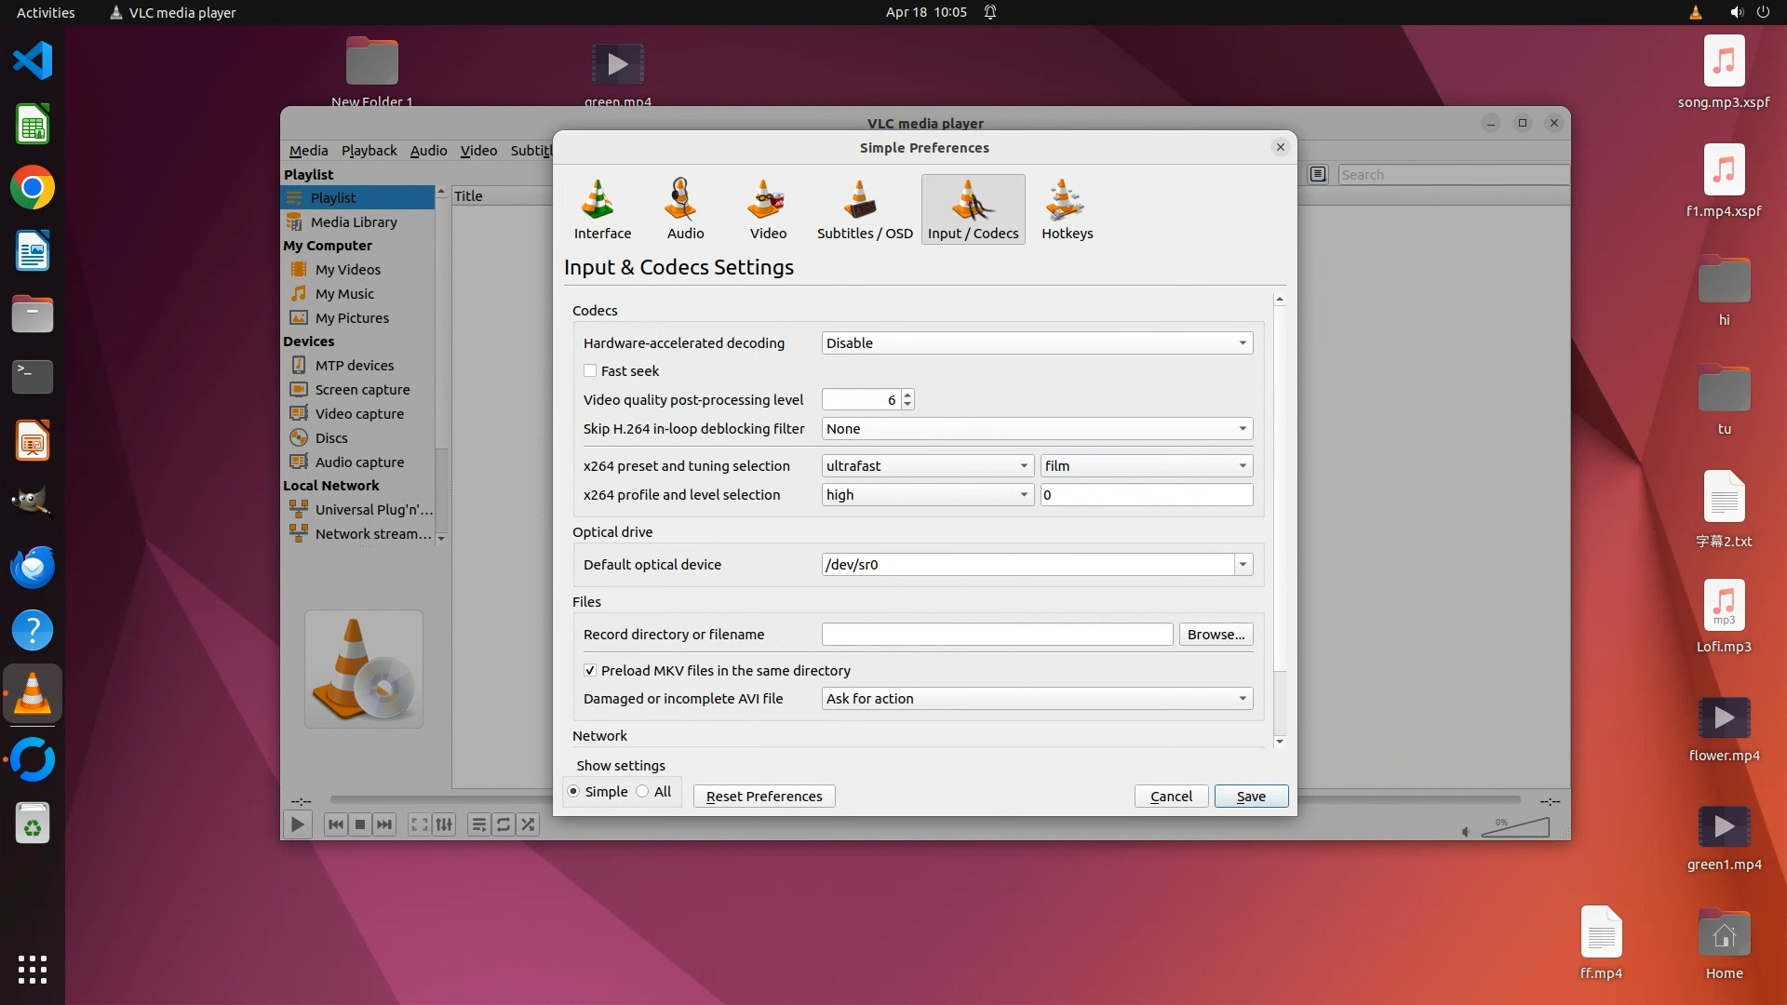Open the Playback menu
The image size is (1787, 1005).
[x=369, y=150]
